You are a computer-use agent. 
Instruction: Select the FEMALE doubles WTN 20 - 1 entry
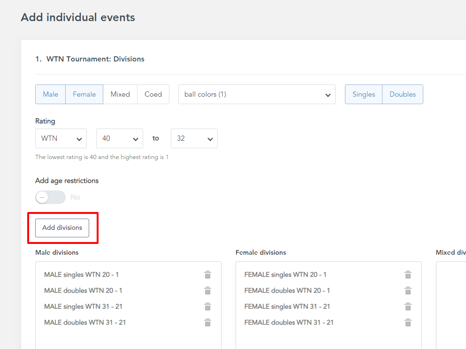(287, 291)
